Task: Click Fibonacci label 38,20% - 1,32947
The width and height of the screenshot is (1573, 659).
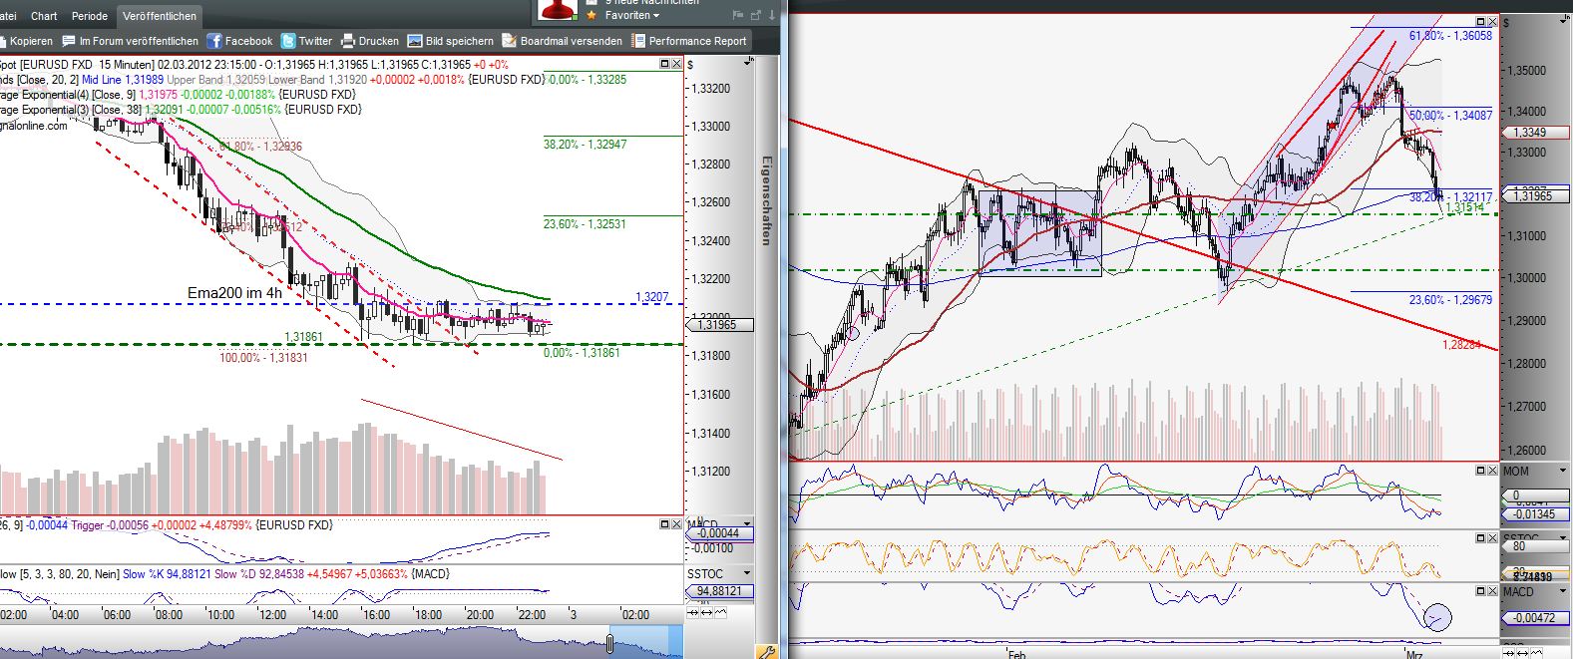Action: [586, 145]
